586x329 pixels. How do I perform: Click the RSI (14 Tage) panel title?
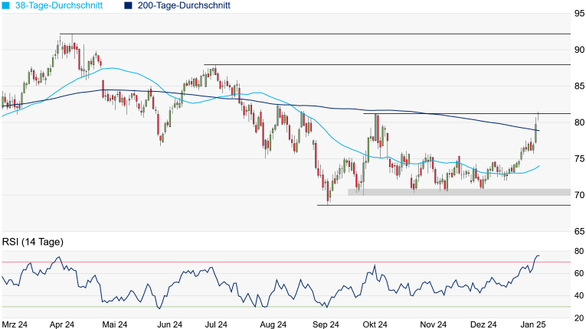(x=33, y=242)
